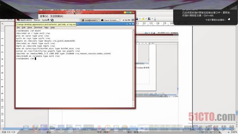Open the 查看(V) menu of VM viewer
The image size is (238, 134).
[x=44, y=16]
